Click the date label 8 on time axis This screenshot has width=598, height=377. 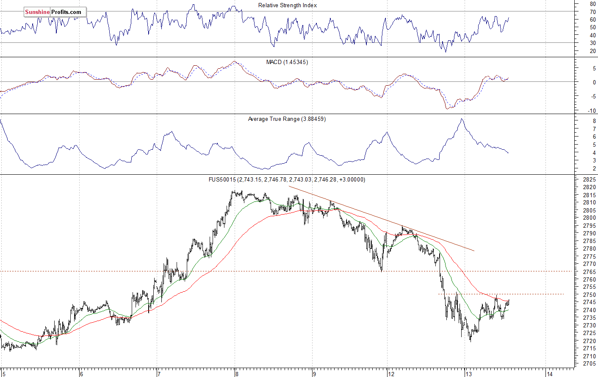pos(237,374)
